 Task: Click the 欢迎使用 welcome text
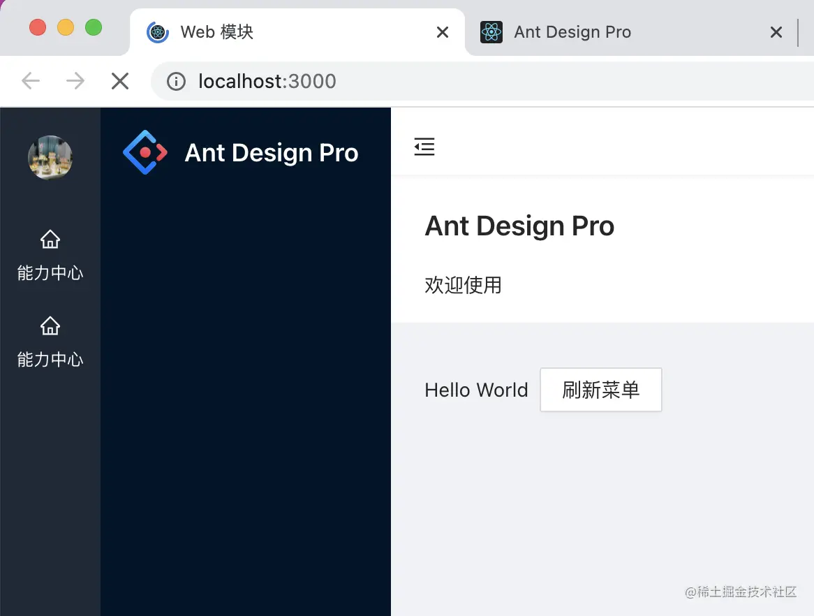click(x=463, y=285)
